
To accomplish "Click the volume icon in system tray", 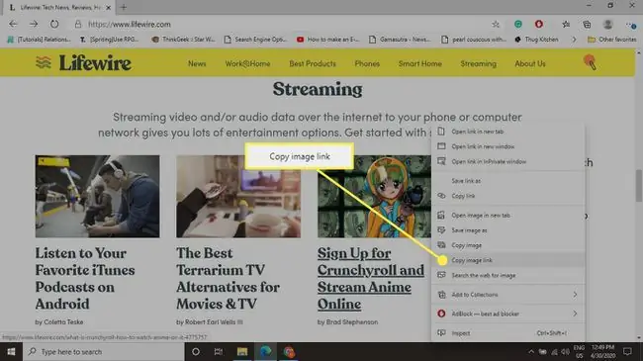I will pyautogui.click(x=566, y=352).
